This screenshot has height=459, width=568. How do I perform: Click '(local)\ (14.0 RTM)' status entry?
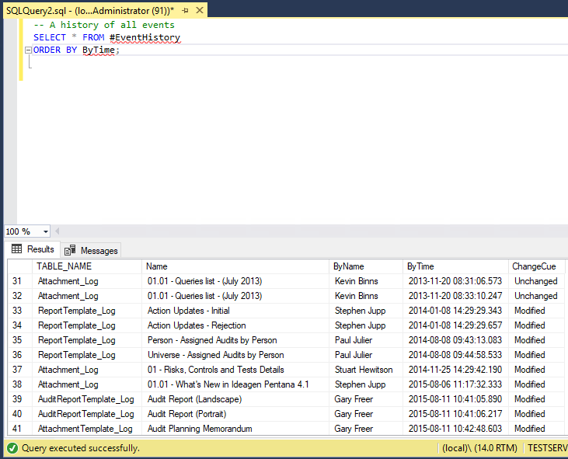[x=479, y=448]
